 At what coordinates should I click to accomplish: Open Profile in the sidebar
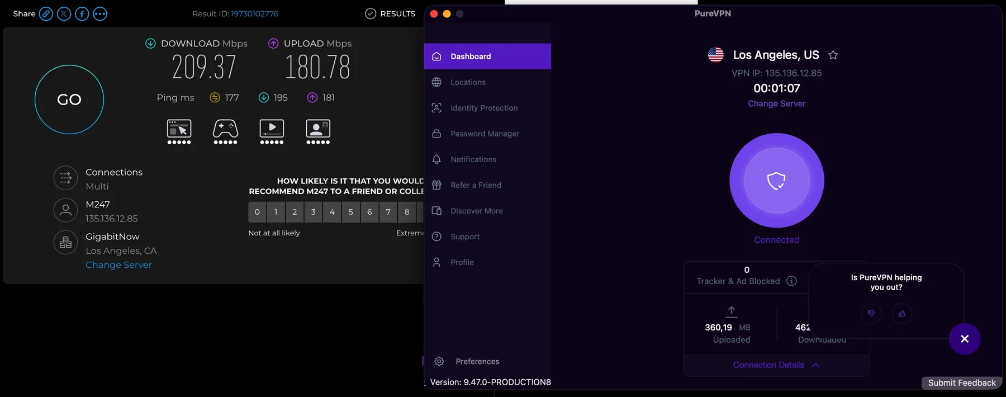pyautogui.click(x=487, y=262)
